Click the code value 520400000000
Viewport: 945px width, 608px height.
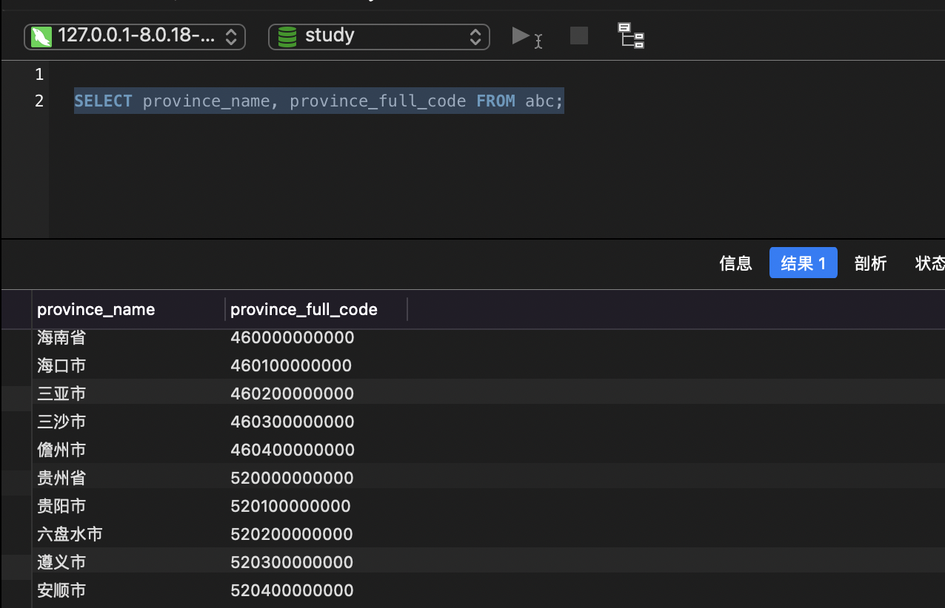tap(292, 590)
